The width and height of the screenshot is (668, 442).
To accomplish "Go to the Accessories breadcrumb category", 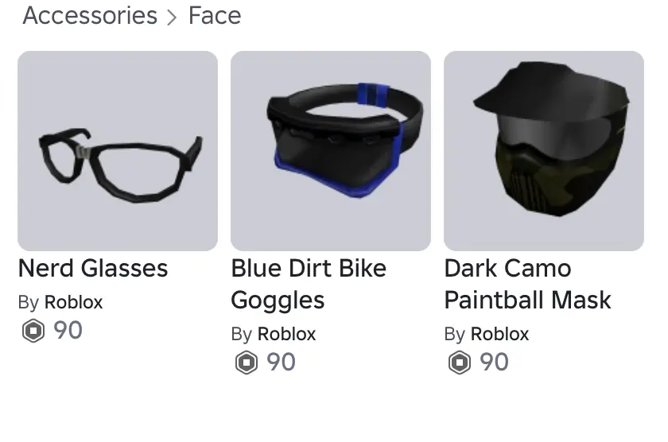I will point(90,16).
